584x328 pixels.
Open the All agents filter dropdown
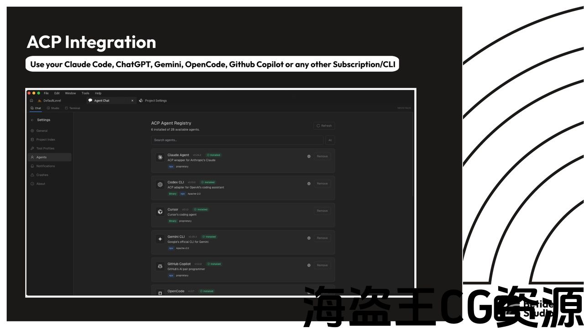329,140
